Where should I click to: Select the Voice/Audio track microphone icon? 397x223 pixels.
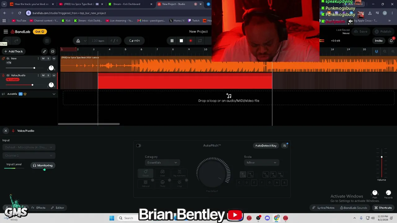(3, 75)
